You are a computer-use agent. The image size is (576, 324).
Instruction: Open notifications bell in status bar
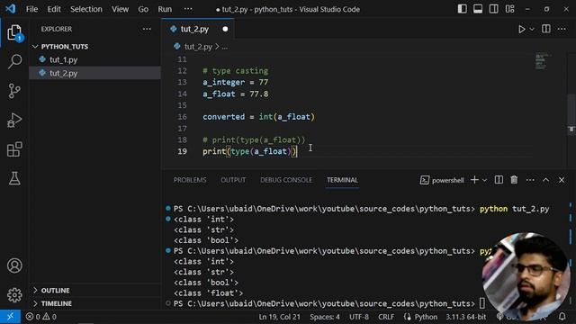tap(562, 317)
